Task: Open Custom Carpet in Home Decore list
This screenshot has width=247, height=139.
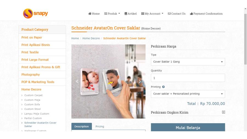Action: point(33,95)
